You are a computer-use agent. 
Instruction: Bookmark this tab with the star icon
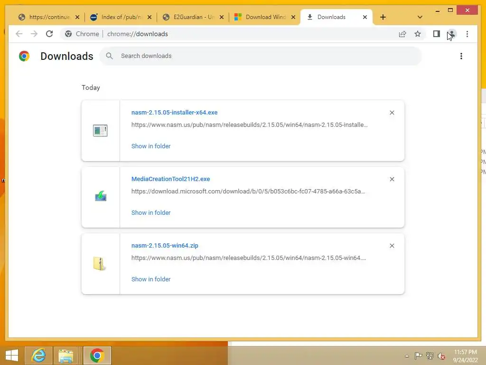[x=418, y=34]
